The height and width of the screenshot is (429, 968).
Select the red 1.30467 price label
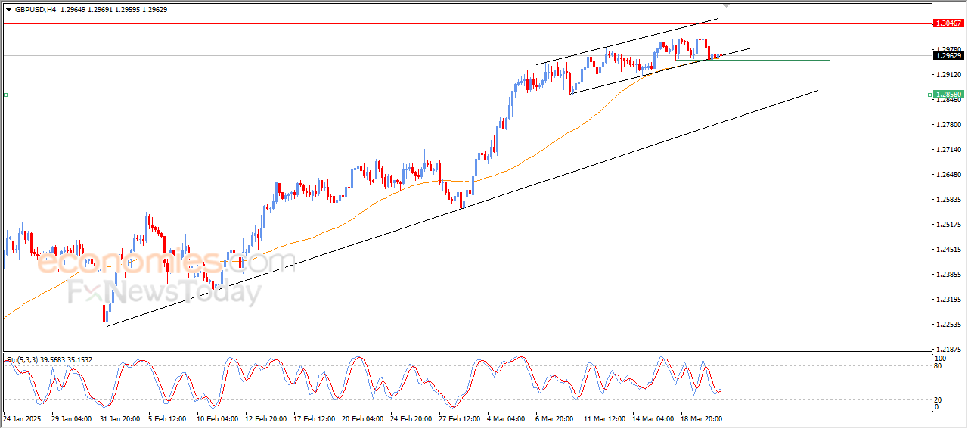click(948, 23)
